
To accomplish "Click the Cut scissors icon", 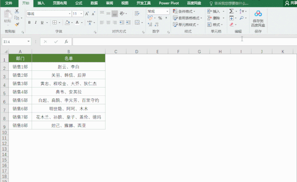I will (x=17, y=11).
